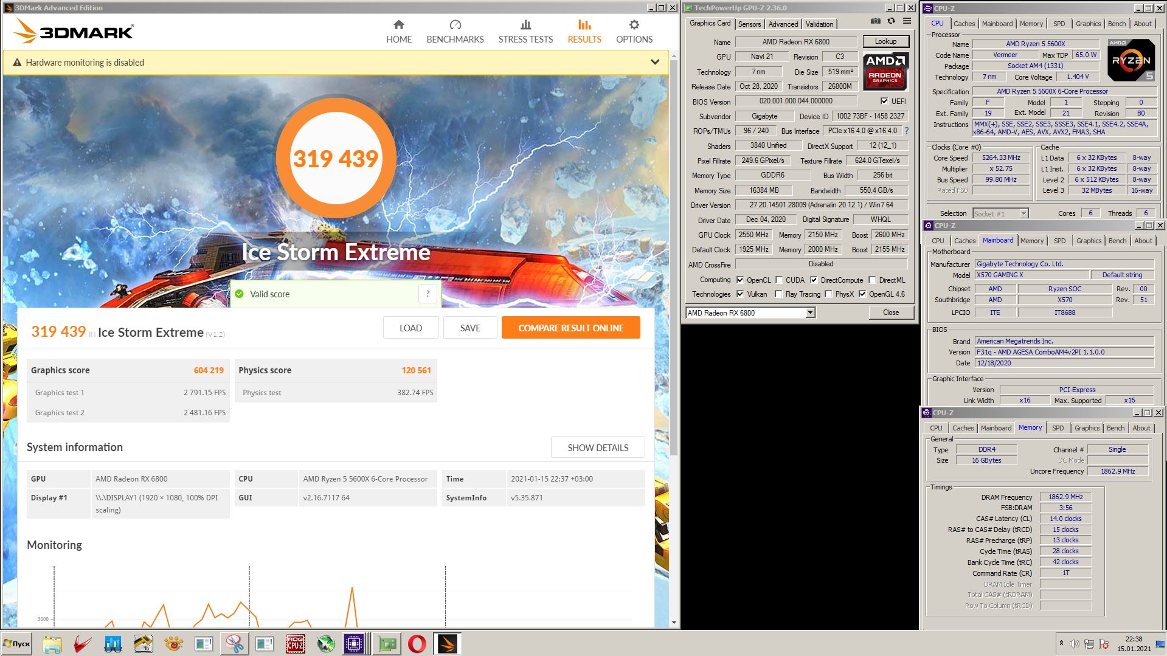The image size is (1167, 656).
Task: Take GPU-Z screenshot with camera icon
Action: click(x=875, y=21)
